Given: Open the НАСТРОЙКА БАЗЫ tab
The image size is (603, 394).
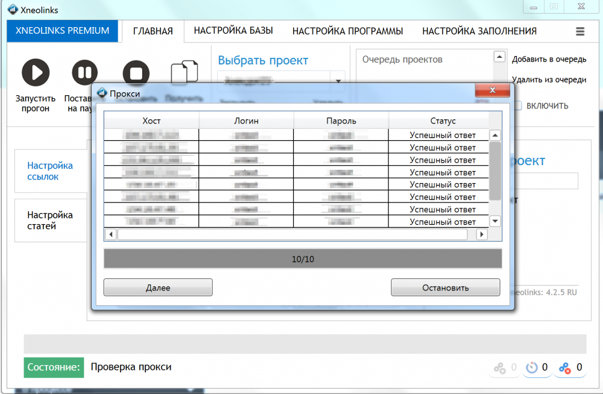Looking at the screenshot, I should pyautogui.click(x=233, y=31).
